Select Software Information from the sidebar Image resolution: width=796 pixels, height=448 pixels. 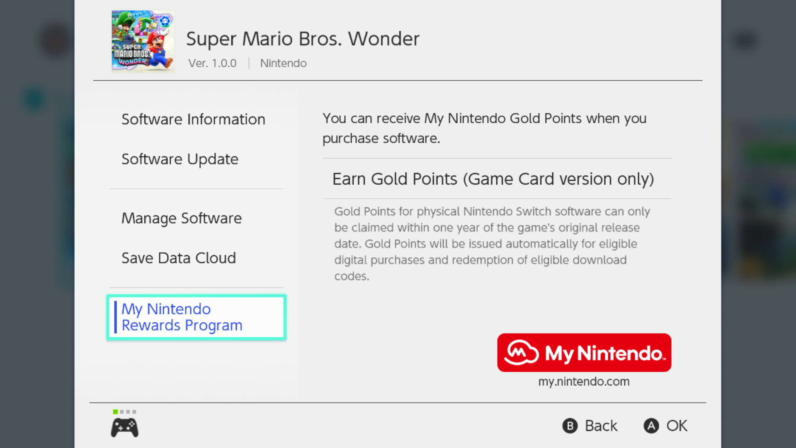pos(193,119)
